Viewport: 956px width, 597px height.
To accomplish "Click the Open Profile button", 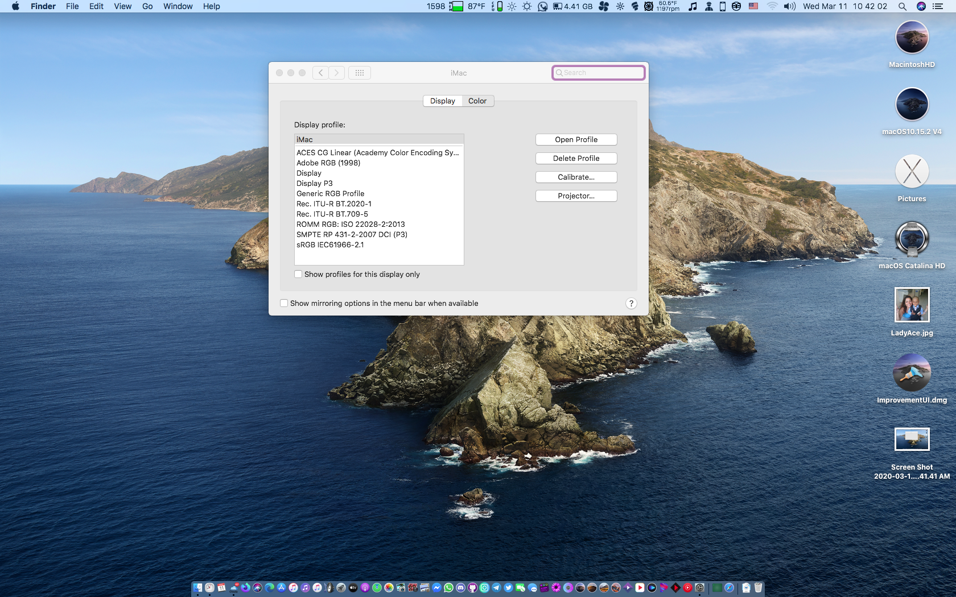I will (576, 140).
